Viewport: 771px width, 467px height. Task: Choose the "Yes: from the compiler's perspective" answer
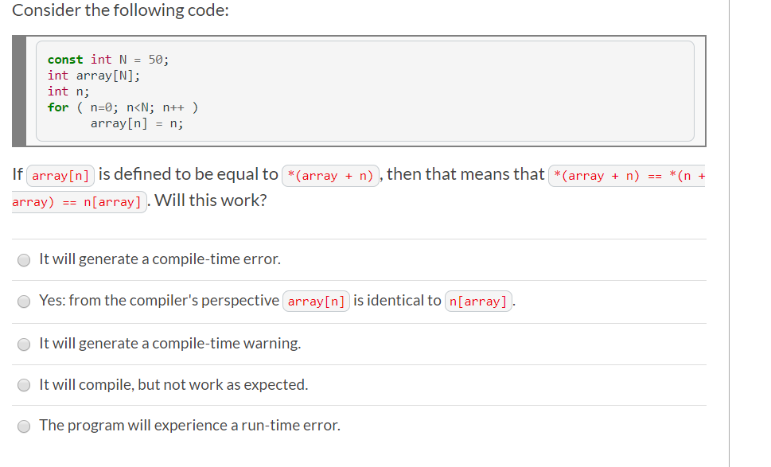pos(24,301)
